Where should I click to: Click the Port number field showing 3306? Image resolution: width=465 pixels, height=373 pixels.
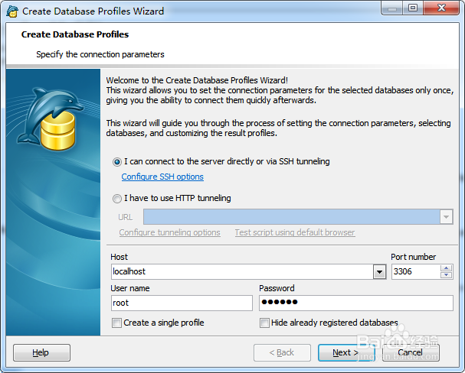(416, 271)
